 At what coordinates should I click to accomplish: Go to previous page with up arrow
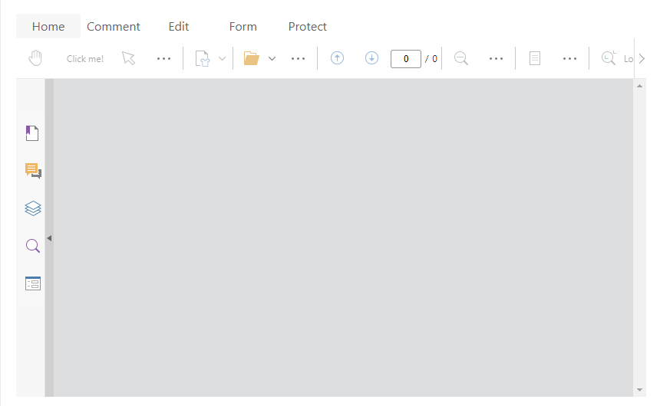click(337, 58)
